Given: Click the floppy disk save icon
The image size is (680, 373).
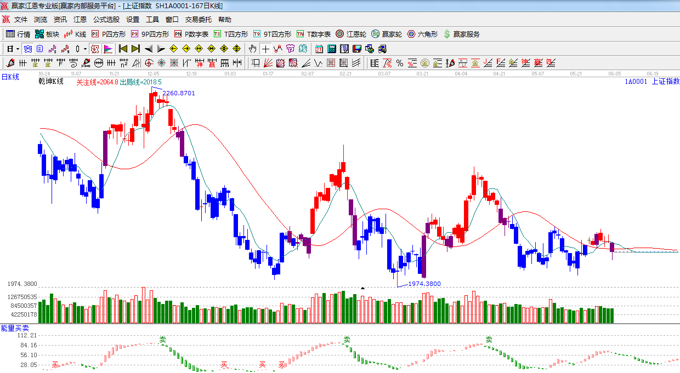Looking at the screenshot, I should click(356, 49).
